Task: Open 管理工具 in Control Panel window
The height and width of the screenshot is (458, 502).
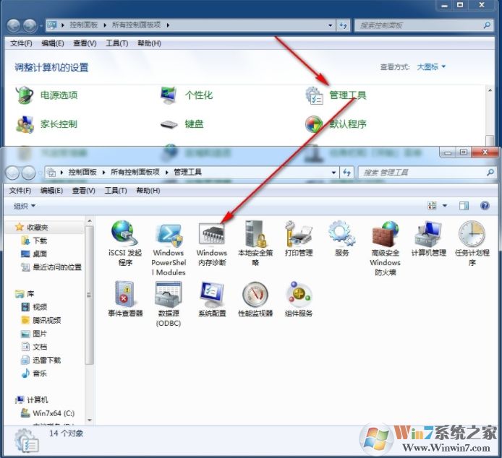Action: 336,95
